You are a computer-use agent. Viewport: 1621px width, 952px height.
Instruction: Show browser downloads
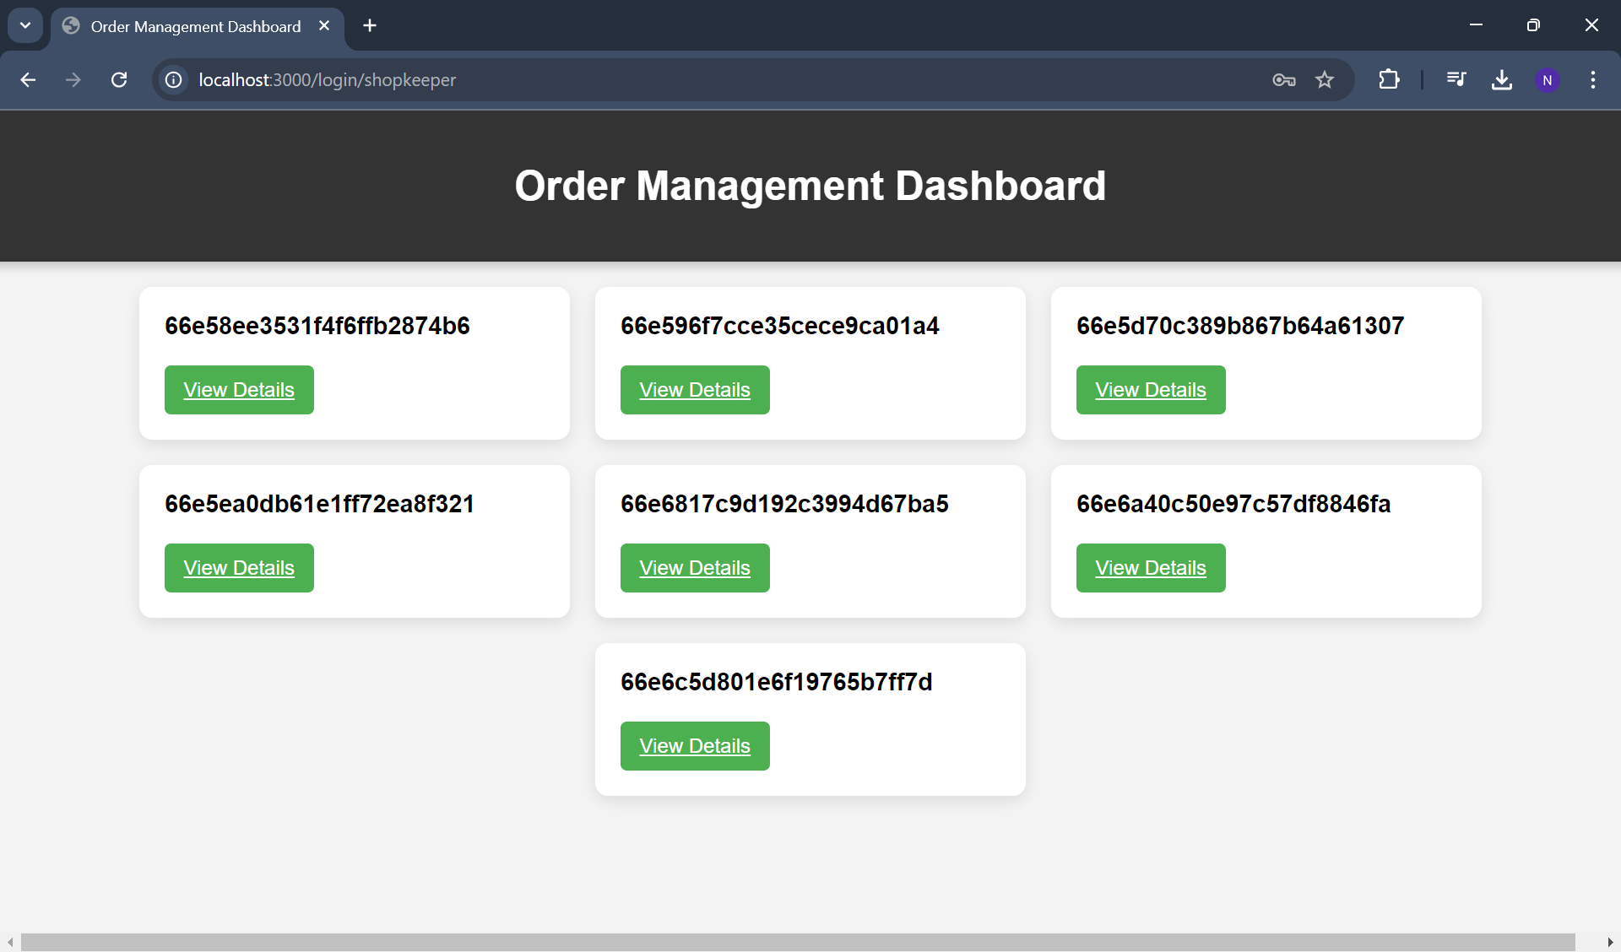(1502, 79)
